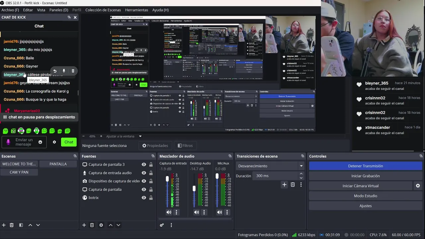This screenshot has height=239, width=425.
Task: Unlock the Captura de pantalla 3 source
Action: pyautogui.click(x=151, y=164)
